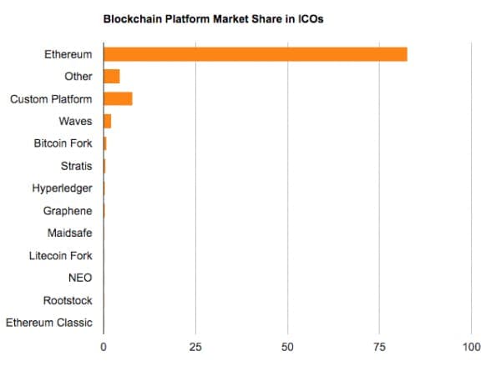Screen dimensions: 501x376
Task: Select the Bitcoin Fork bar
Action: pyautogui.click(x=105, y=143)
